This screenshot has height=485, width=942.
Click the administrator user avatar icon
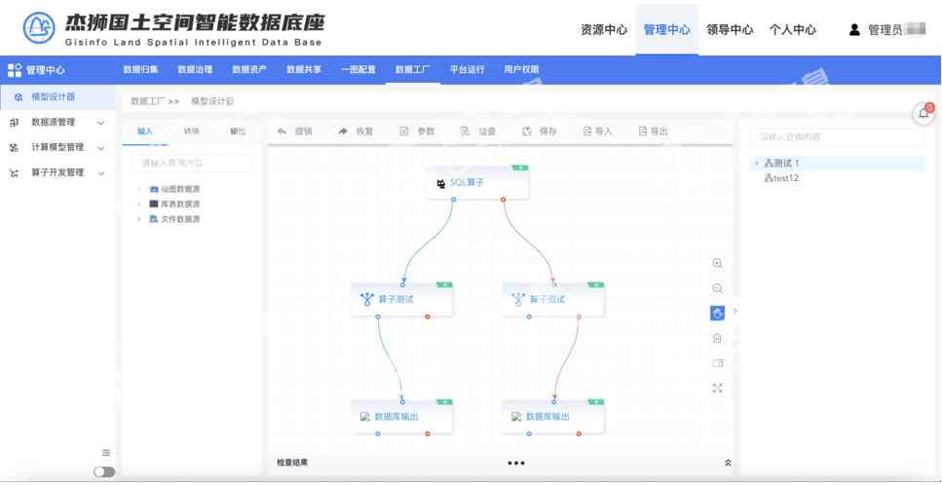click(x=854, y=30)
